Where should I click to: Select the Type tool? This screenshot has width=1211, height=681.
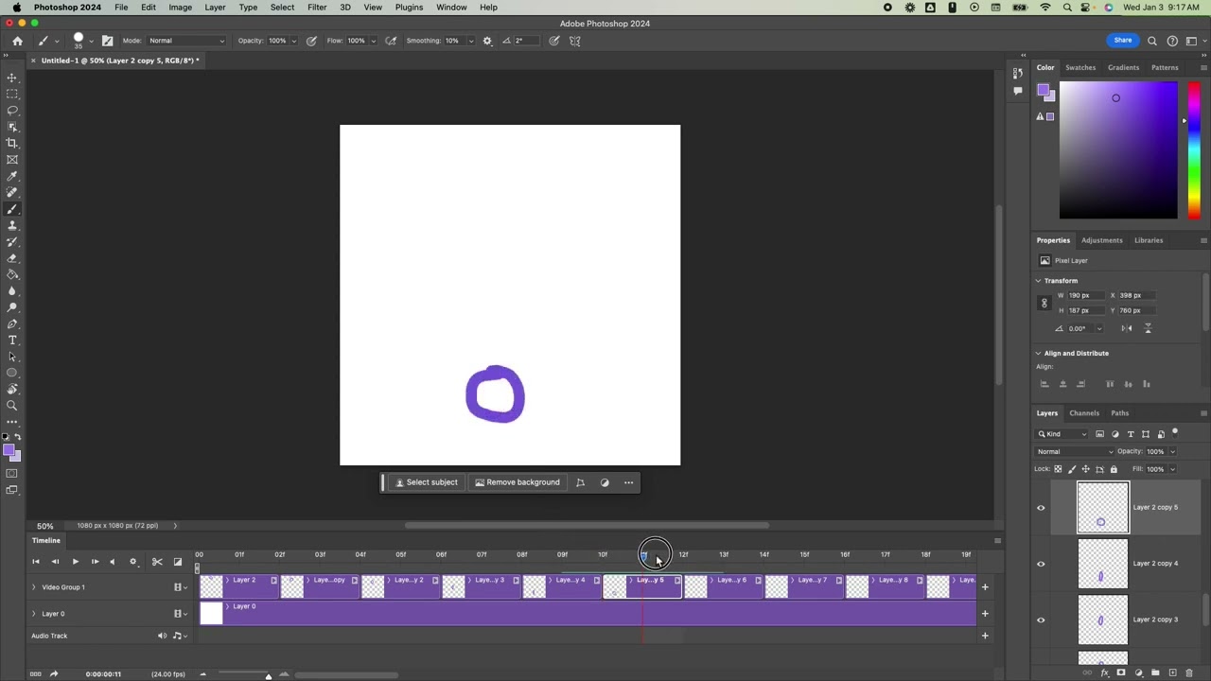point(12,340)
